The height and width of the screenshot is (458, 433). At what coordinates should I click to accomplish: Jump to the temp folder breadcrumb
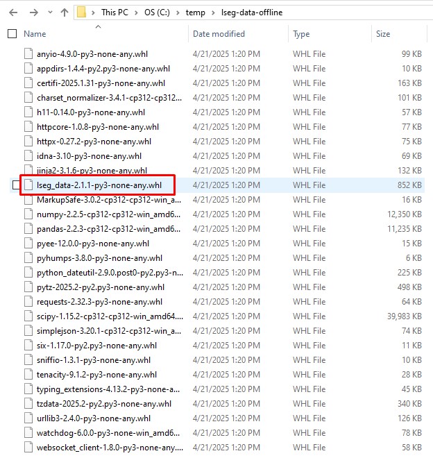pyautogui.click(x=196, y=12)
